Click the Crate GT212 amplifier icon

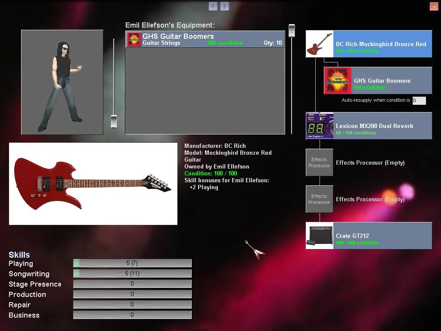click(x=320, y=236)
